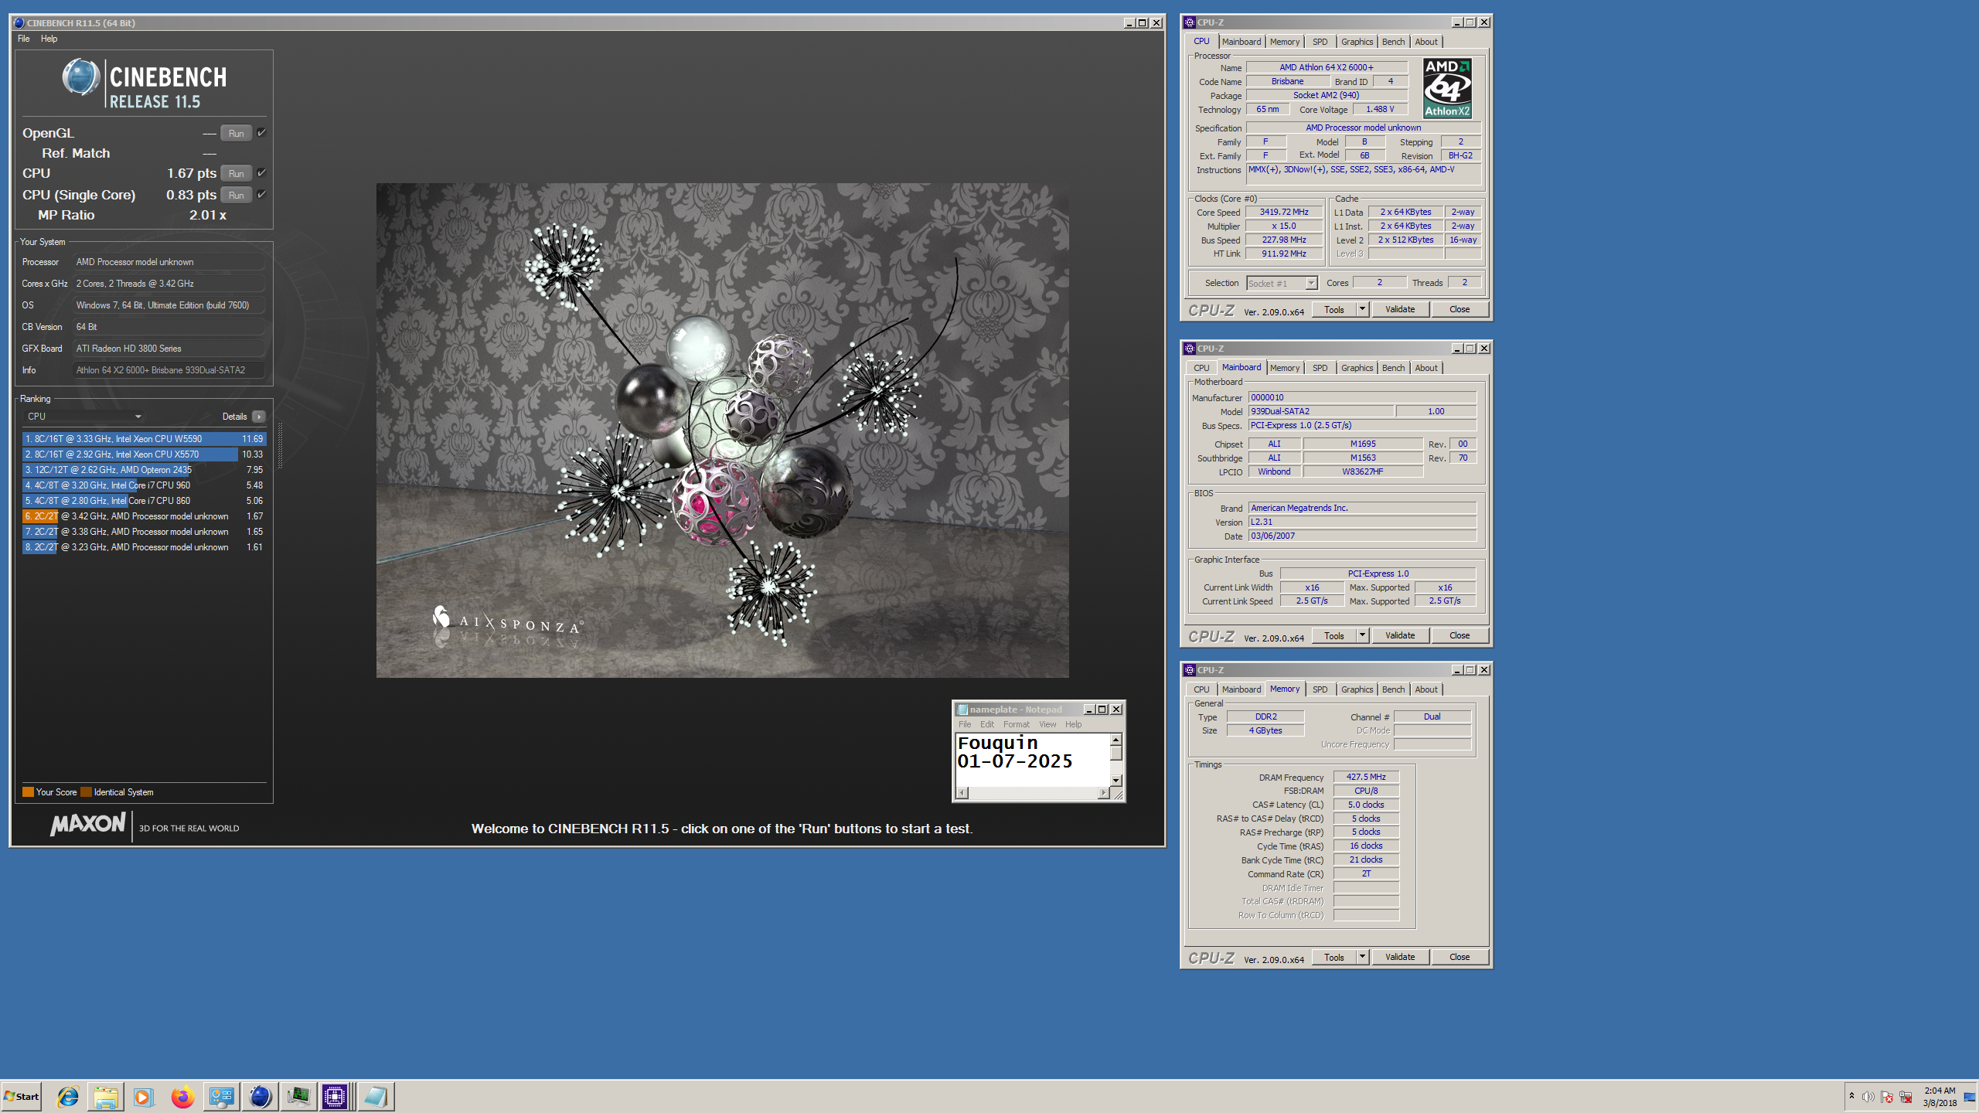Open the Ranking CPU dropdown
1979x1113 pixels.
pyautogui.click(x=83, y=417)
